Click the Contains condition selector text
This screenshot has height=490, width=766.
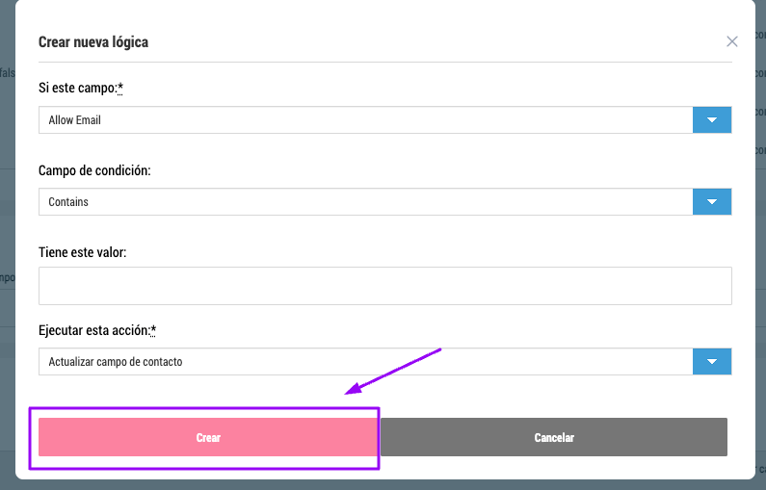(x=68, y=202)
